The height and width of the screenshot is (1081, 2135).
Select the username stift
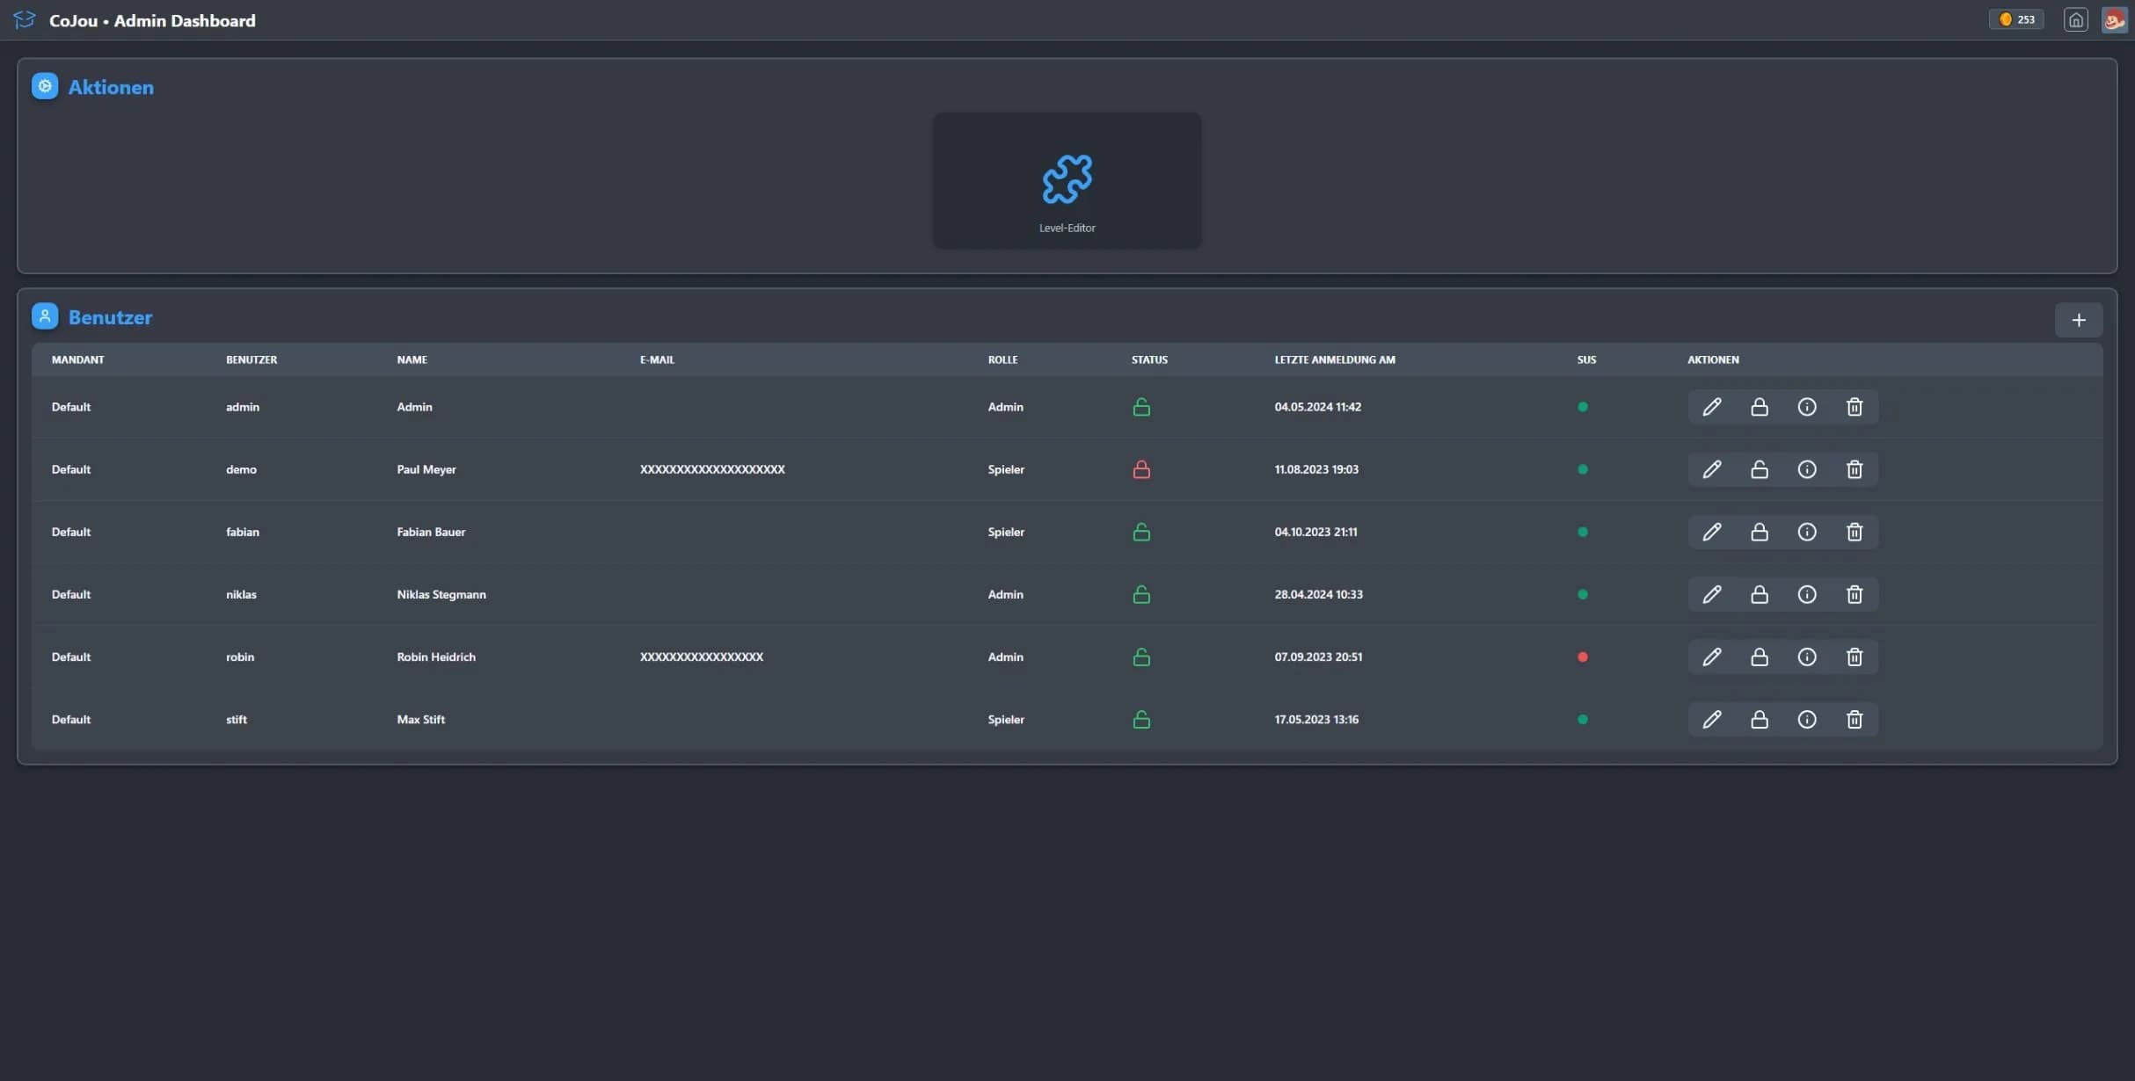[x=236, y=719]
